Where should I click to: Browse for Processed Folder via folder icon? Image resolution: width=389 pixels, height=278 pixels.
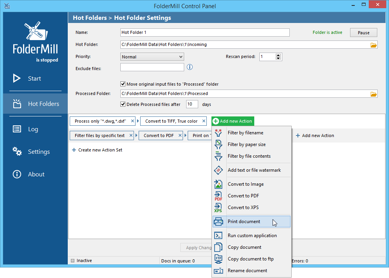[373, 94]
